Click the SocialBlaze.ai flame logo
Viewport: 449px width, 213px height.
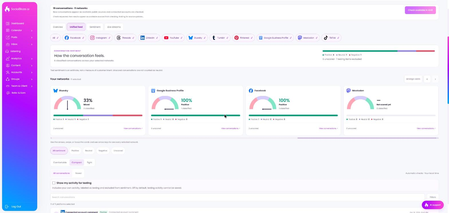coord(7,9)
